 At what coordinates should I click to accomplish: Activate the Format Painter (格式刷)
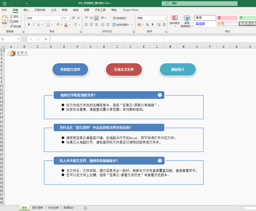point(15,26)
